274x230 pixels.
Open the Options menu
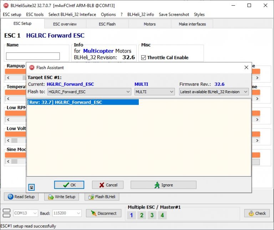tap(108, 15)
